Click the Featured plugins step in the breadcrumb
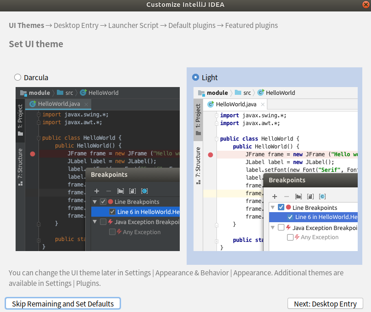371x312 pixels. pos(251,25)
